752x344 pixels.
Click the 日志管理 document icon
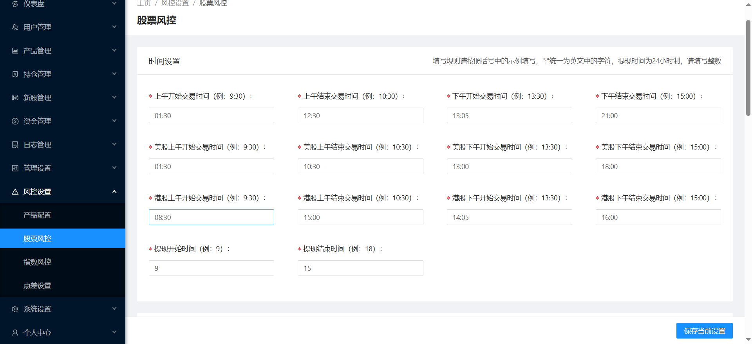(15, 144)
